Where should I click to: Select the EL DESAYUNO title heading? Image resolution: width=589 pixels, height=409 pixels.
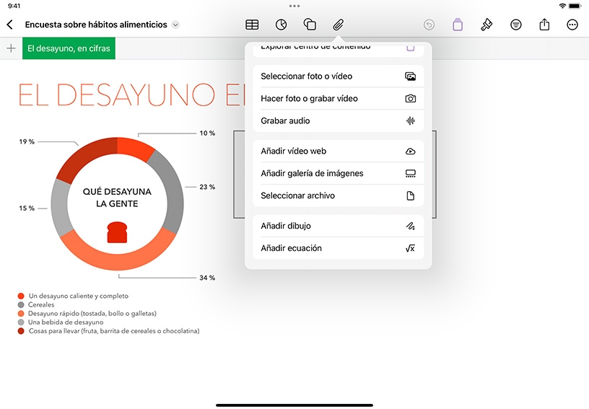[131, 94]
